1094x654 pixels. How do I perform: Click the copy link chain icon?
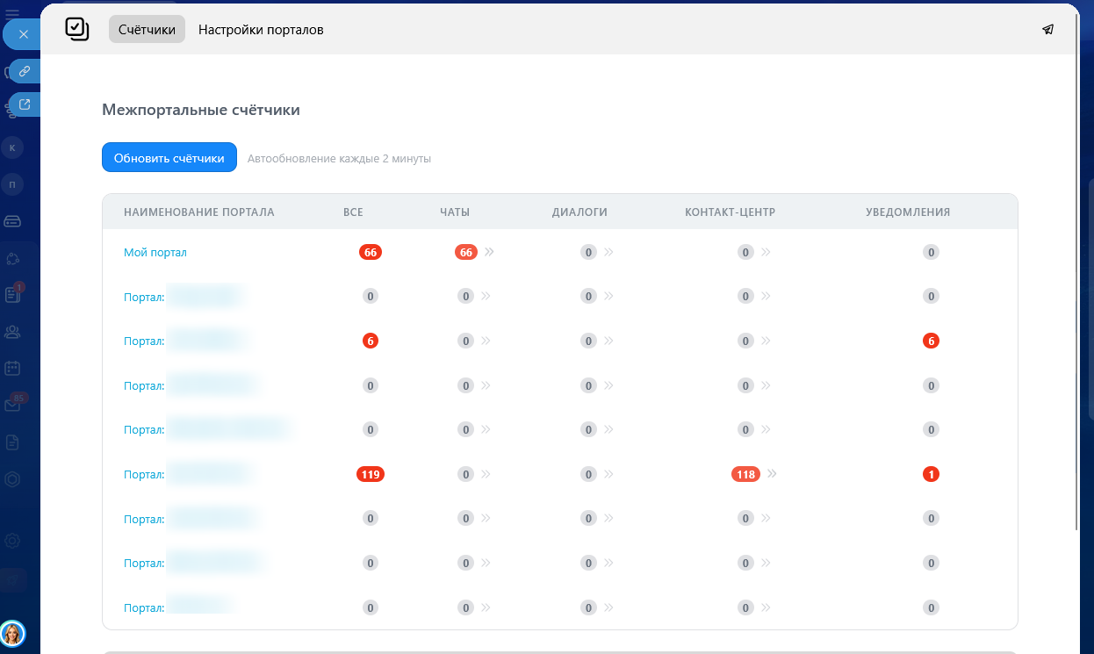[x=25, y=71]
